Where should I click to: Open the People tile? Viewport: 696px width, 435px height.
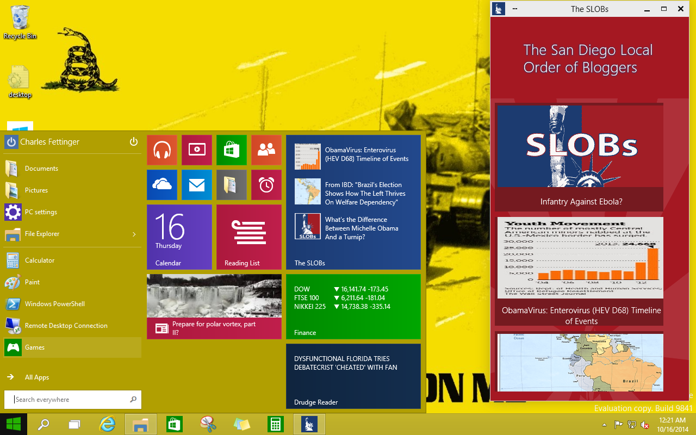tap(266, 150)
